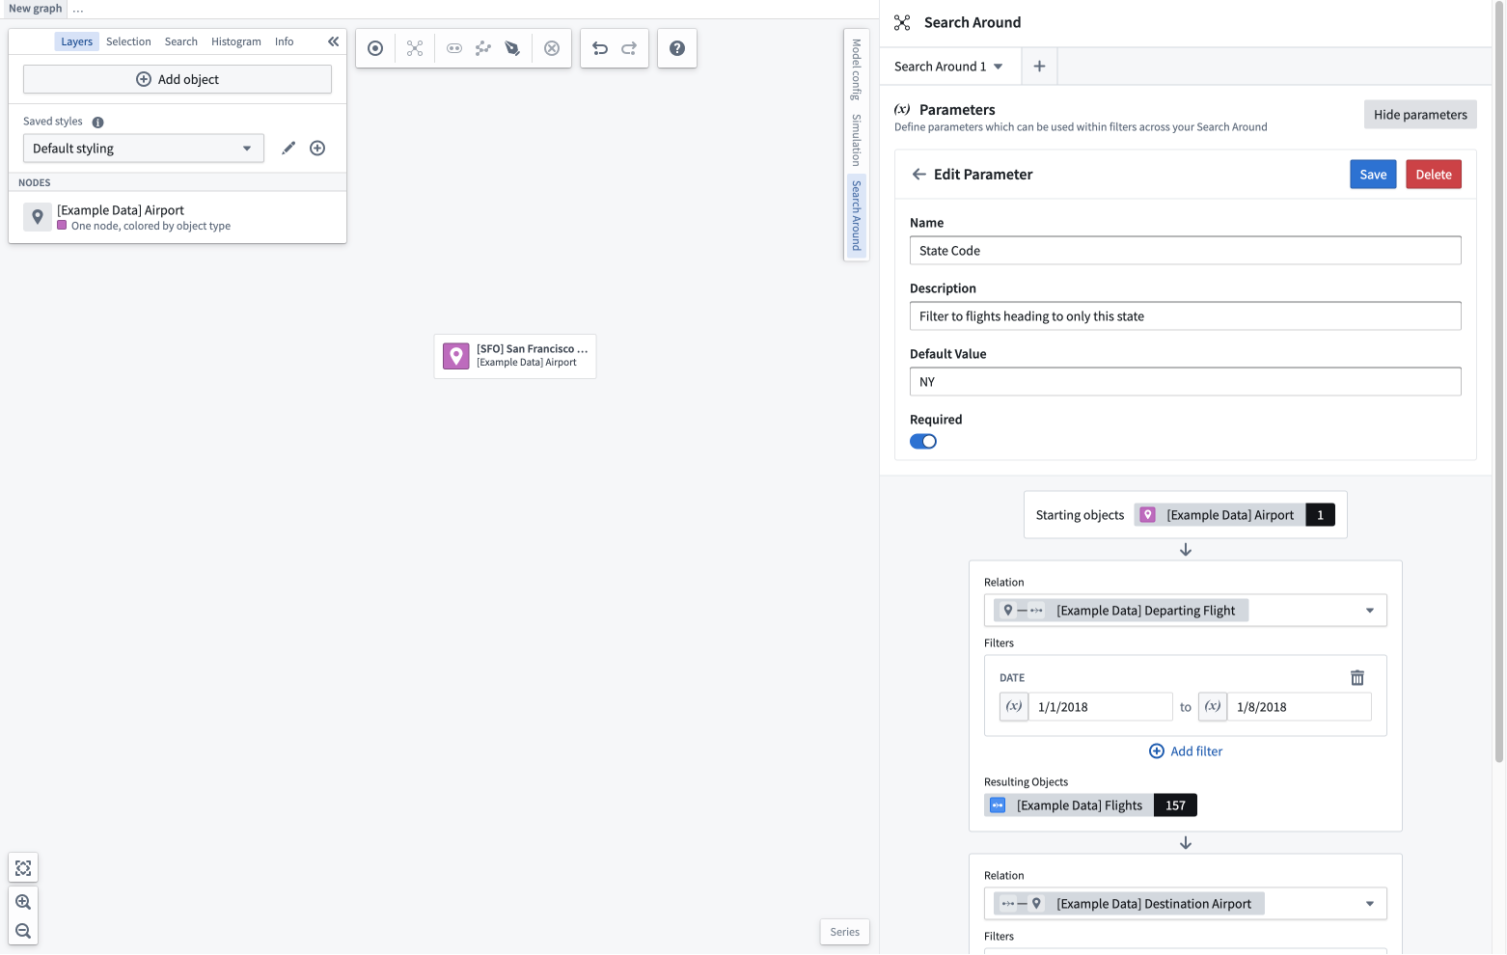Toggle parameter for the DATE end value
The width and height of the screenshot is (1507, 955).
(x=1213, y=707)
